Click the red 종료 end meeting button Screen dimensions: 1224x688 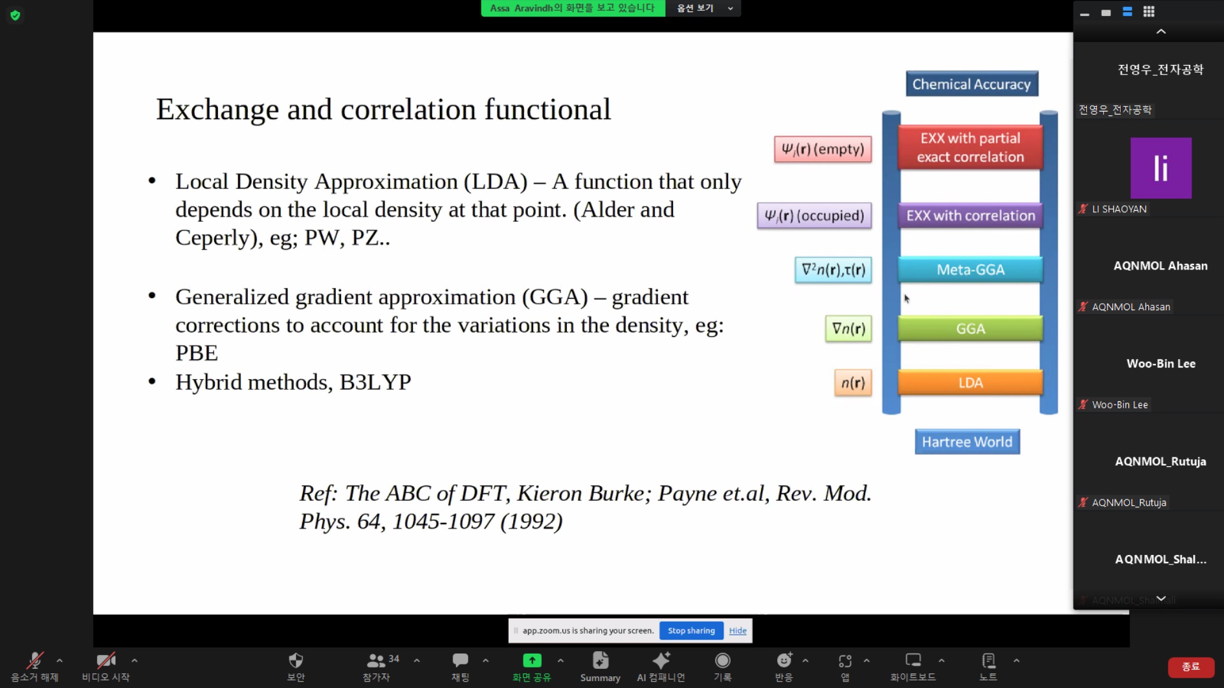tap(1191, 667)
